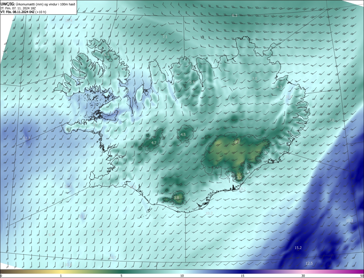Click the colorbar tick label 15
The image size is (364, 278).
243,276
